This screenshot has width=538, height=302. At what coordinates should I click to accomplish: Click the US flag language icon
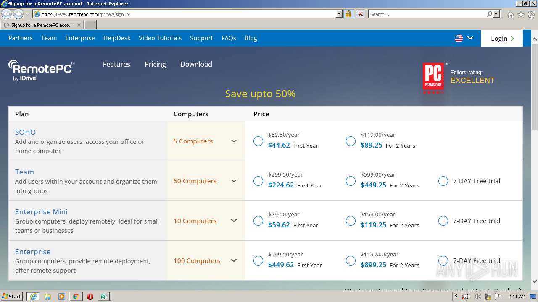point(459,38)
